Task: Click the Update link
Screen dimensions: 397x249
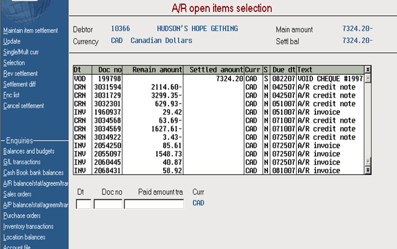Action: 11,41
